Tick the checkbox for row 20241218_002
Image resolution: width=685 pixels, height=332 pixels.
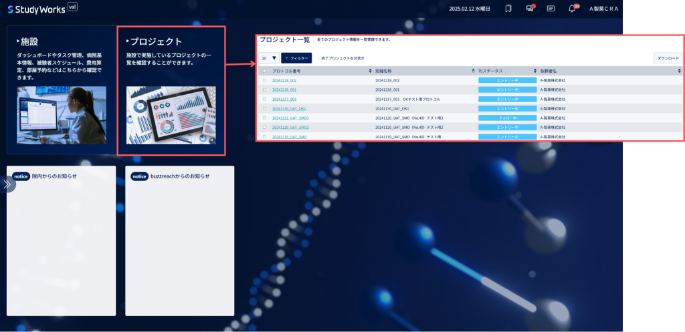264,80
